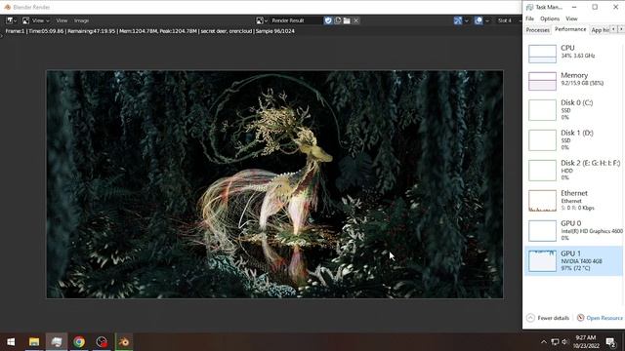Viewport: 625px width, 351px height.
Task: Click the network tray icon
Action: 555,342
